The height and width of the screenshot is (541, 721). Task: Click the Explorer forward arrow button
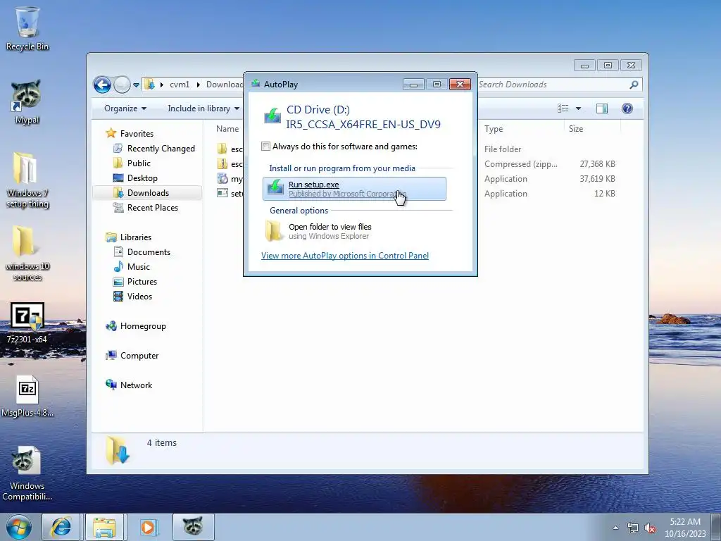122,85
